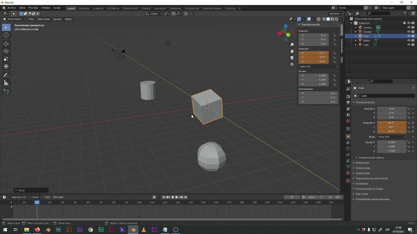Select the Add Cube tool
Screen dimensions: 417x234
coord(6,92)
